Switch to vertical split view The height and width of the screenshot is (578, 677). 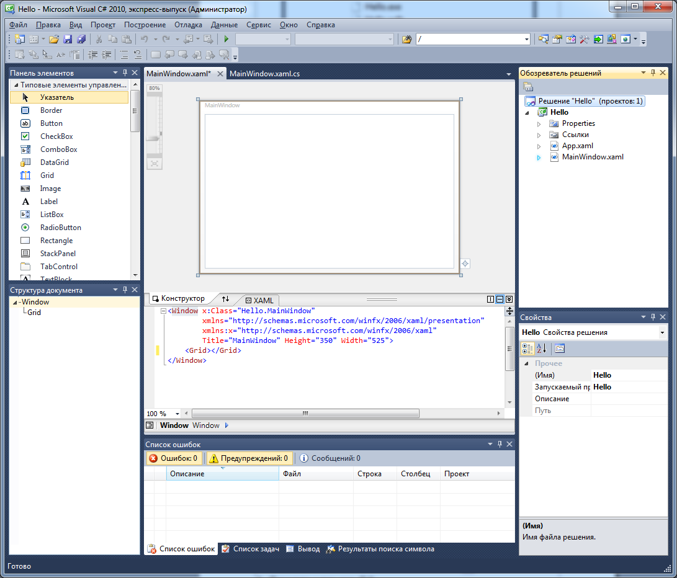coord(490,299)
